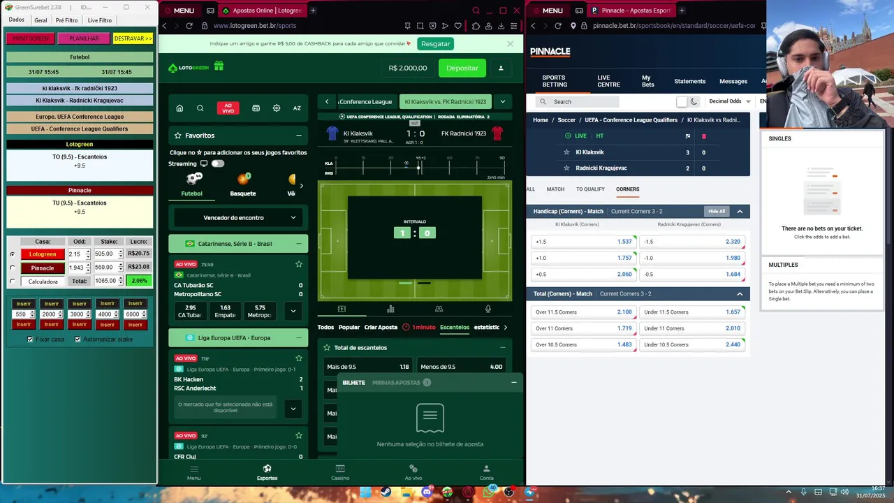Viewport: 894px width, 503px height.
Task: Switch to the Geral tab in GreenSurebet
Action: [x=41, y=20]
